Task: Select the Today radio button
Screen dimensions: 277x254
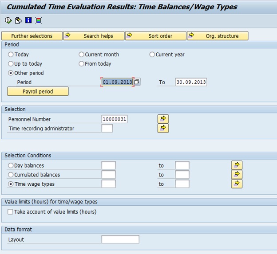Action: [11, 55]
